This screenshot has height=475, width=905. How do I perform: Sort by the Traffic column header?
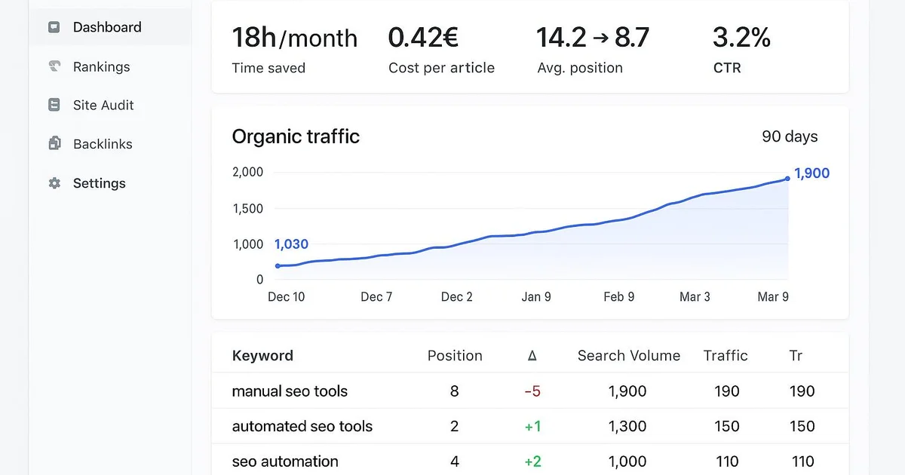pos(726,356)
